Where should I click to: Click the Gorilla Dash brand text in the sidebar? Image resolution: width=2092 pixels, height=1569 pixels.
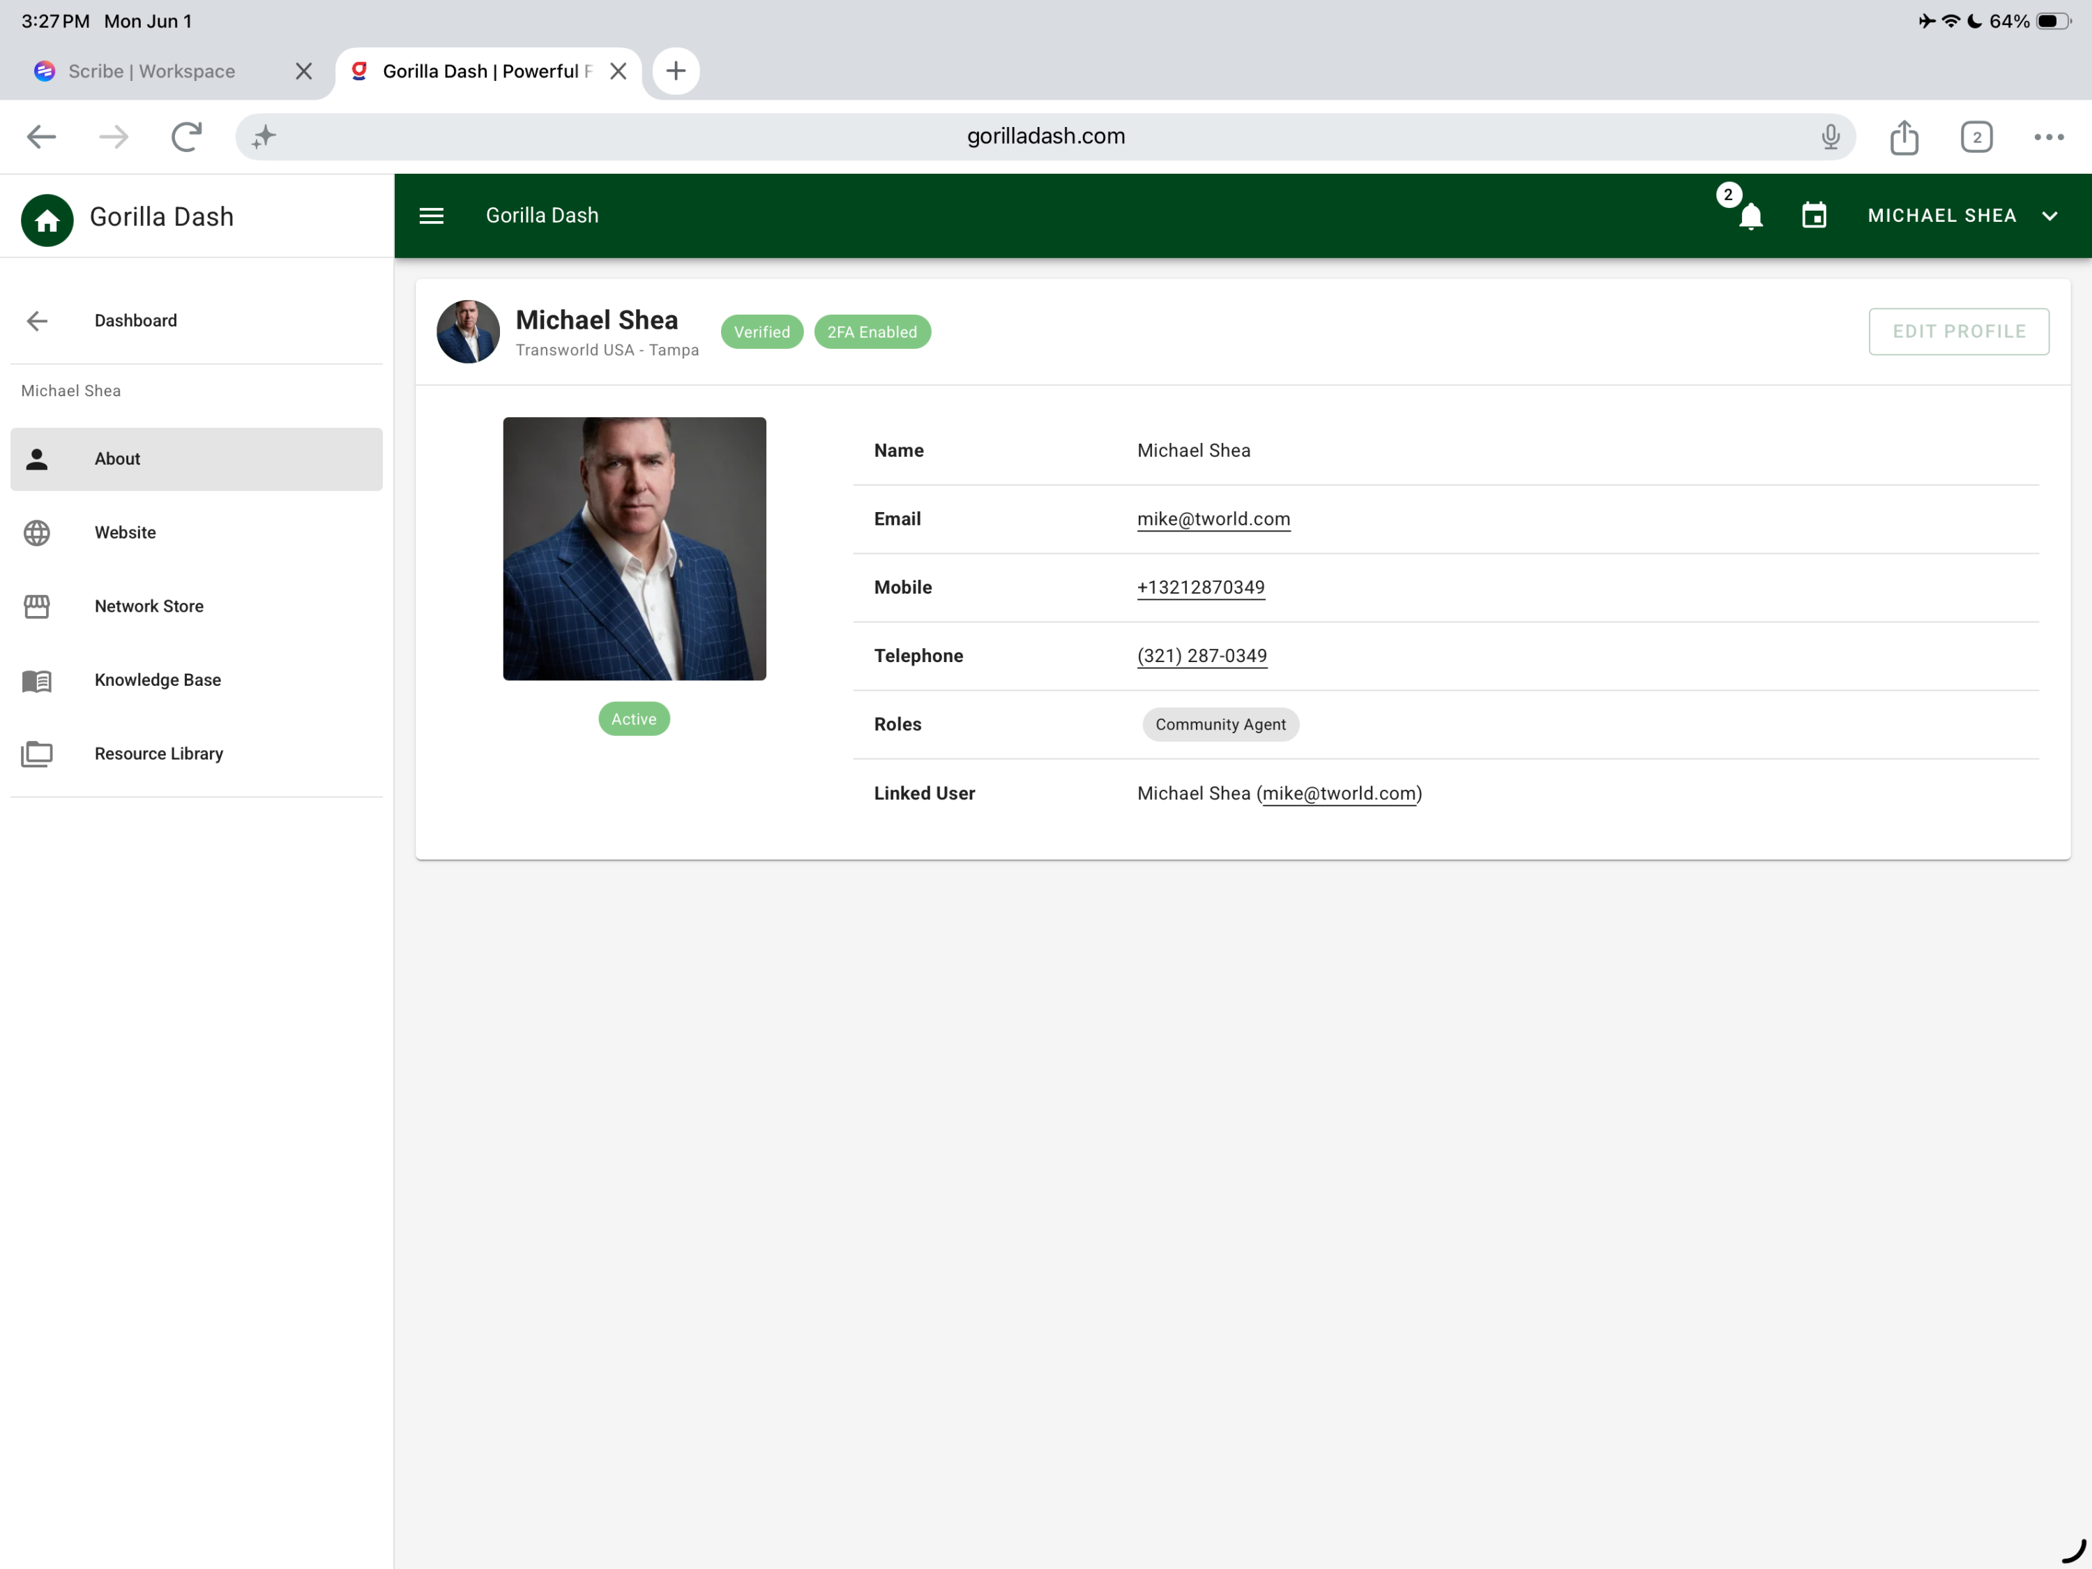click(162, 217)
